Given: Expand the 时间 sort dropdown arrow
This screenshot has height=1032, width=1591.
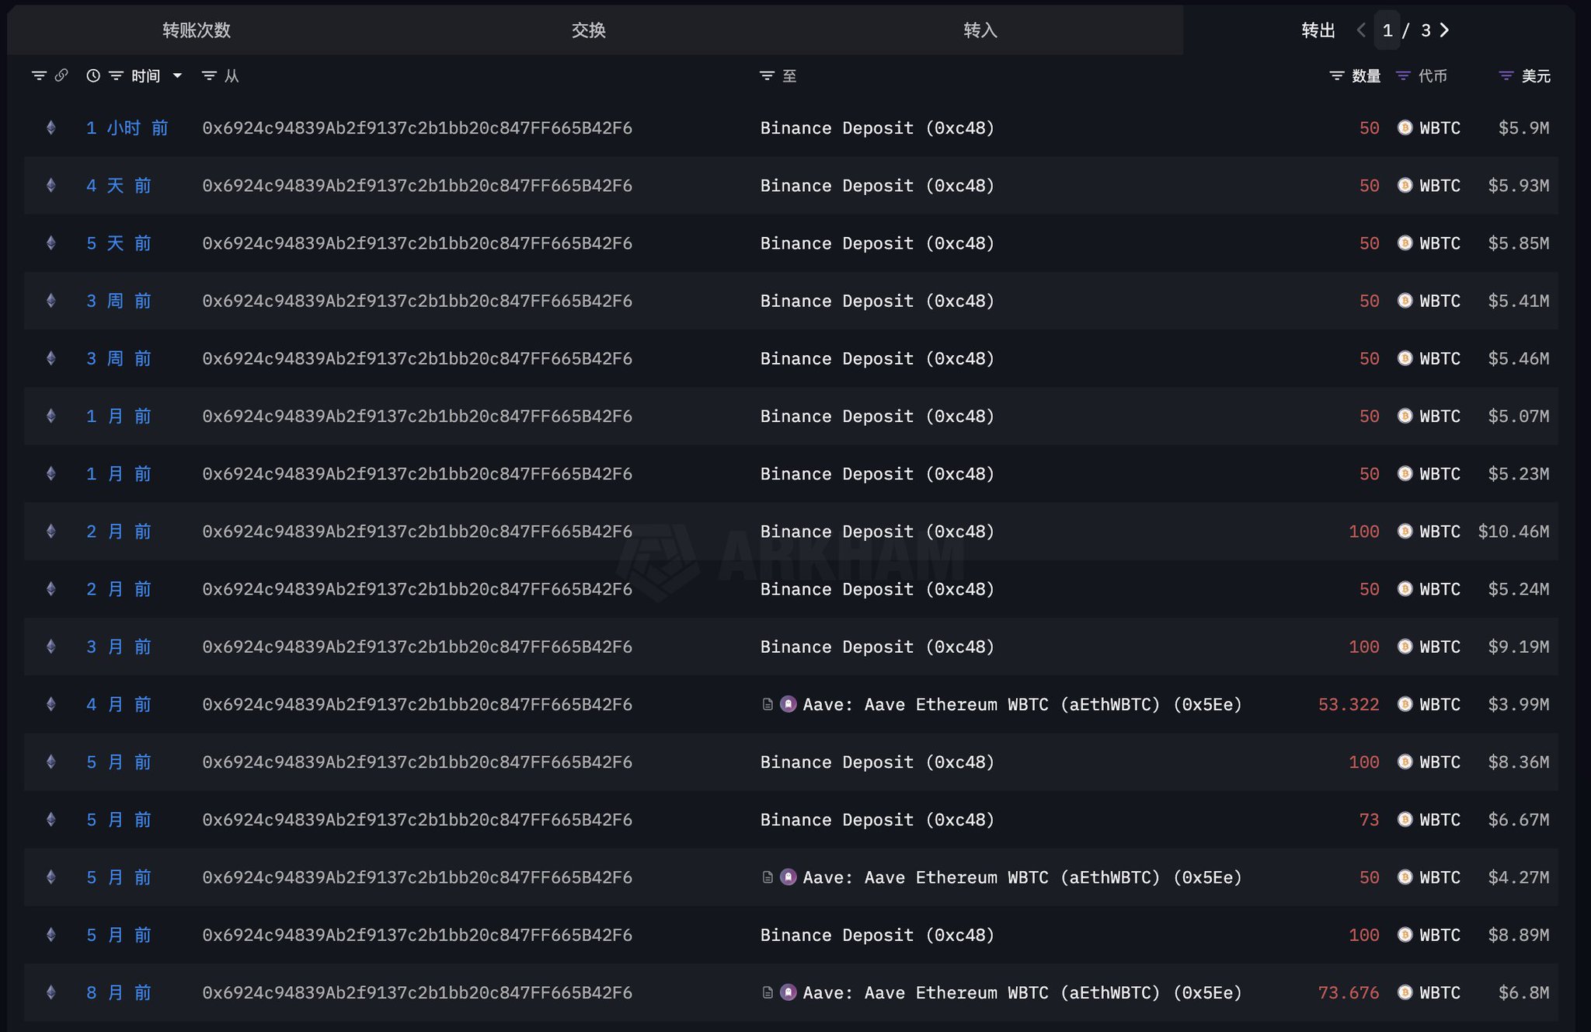Looking at the screenshot, I should point(177,75).
